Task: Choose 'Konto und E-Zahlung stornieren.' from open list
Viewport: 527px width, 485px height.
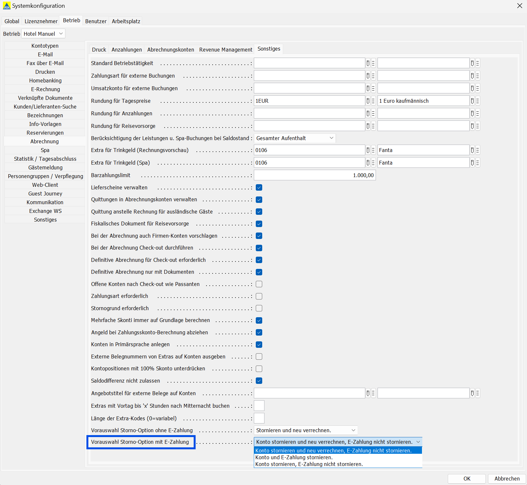Action: pos(294,457)
